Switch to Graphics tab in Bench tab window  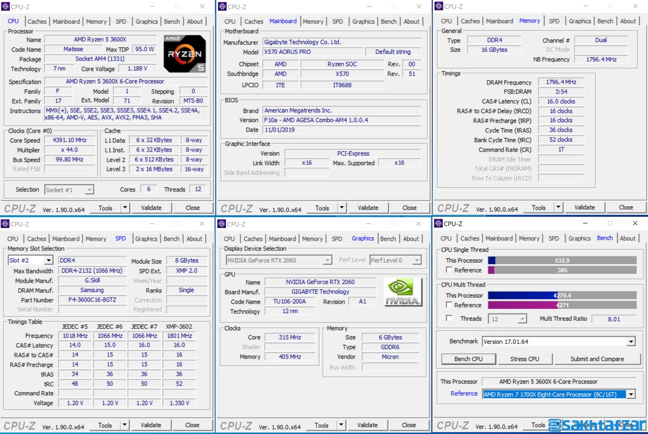(580, 238)
